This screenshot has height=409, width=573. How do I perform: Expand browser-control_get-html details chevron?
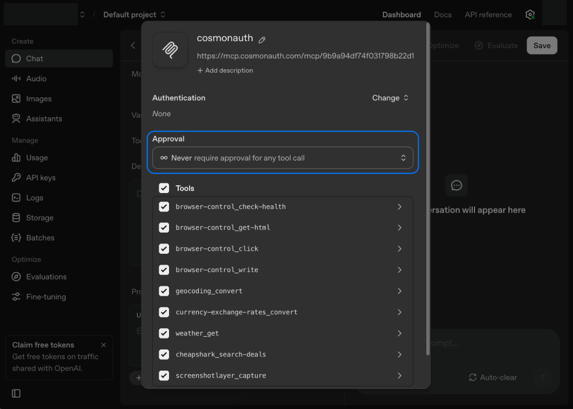point(399,227)
